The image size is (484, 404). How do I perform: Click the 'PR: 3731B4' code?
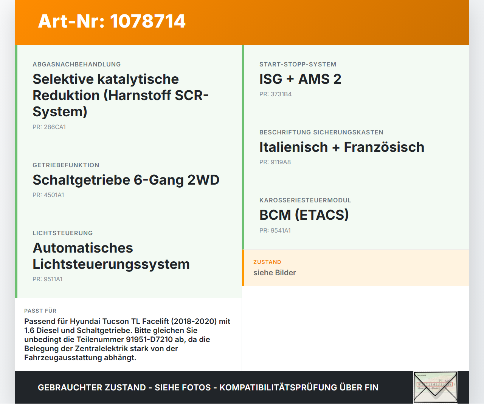coord(276,94)
